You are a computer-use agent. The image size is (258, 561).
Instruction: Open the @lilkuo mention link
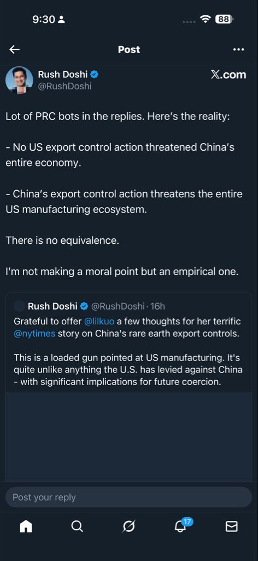click(99, 321)
